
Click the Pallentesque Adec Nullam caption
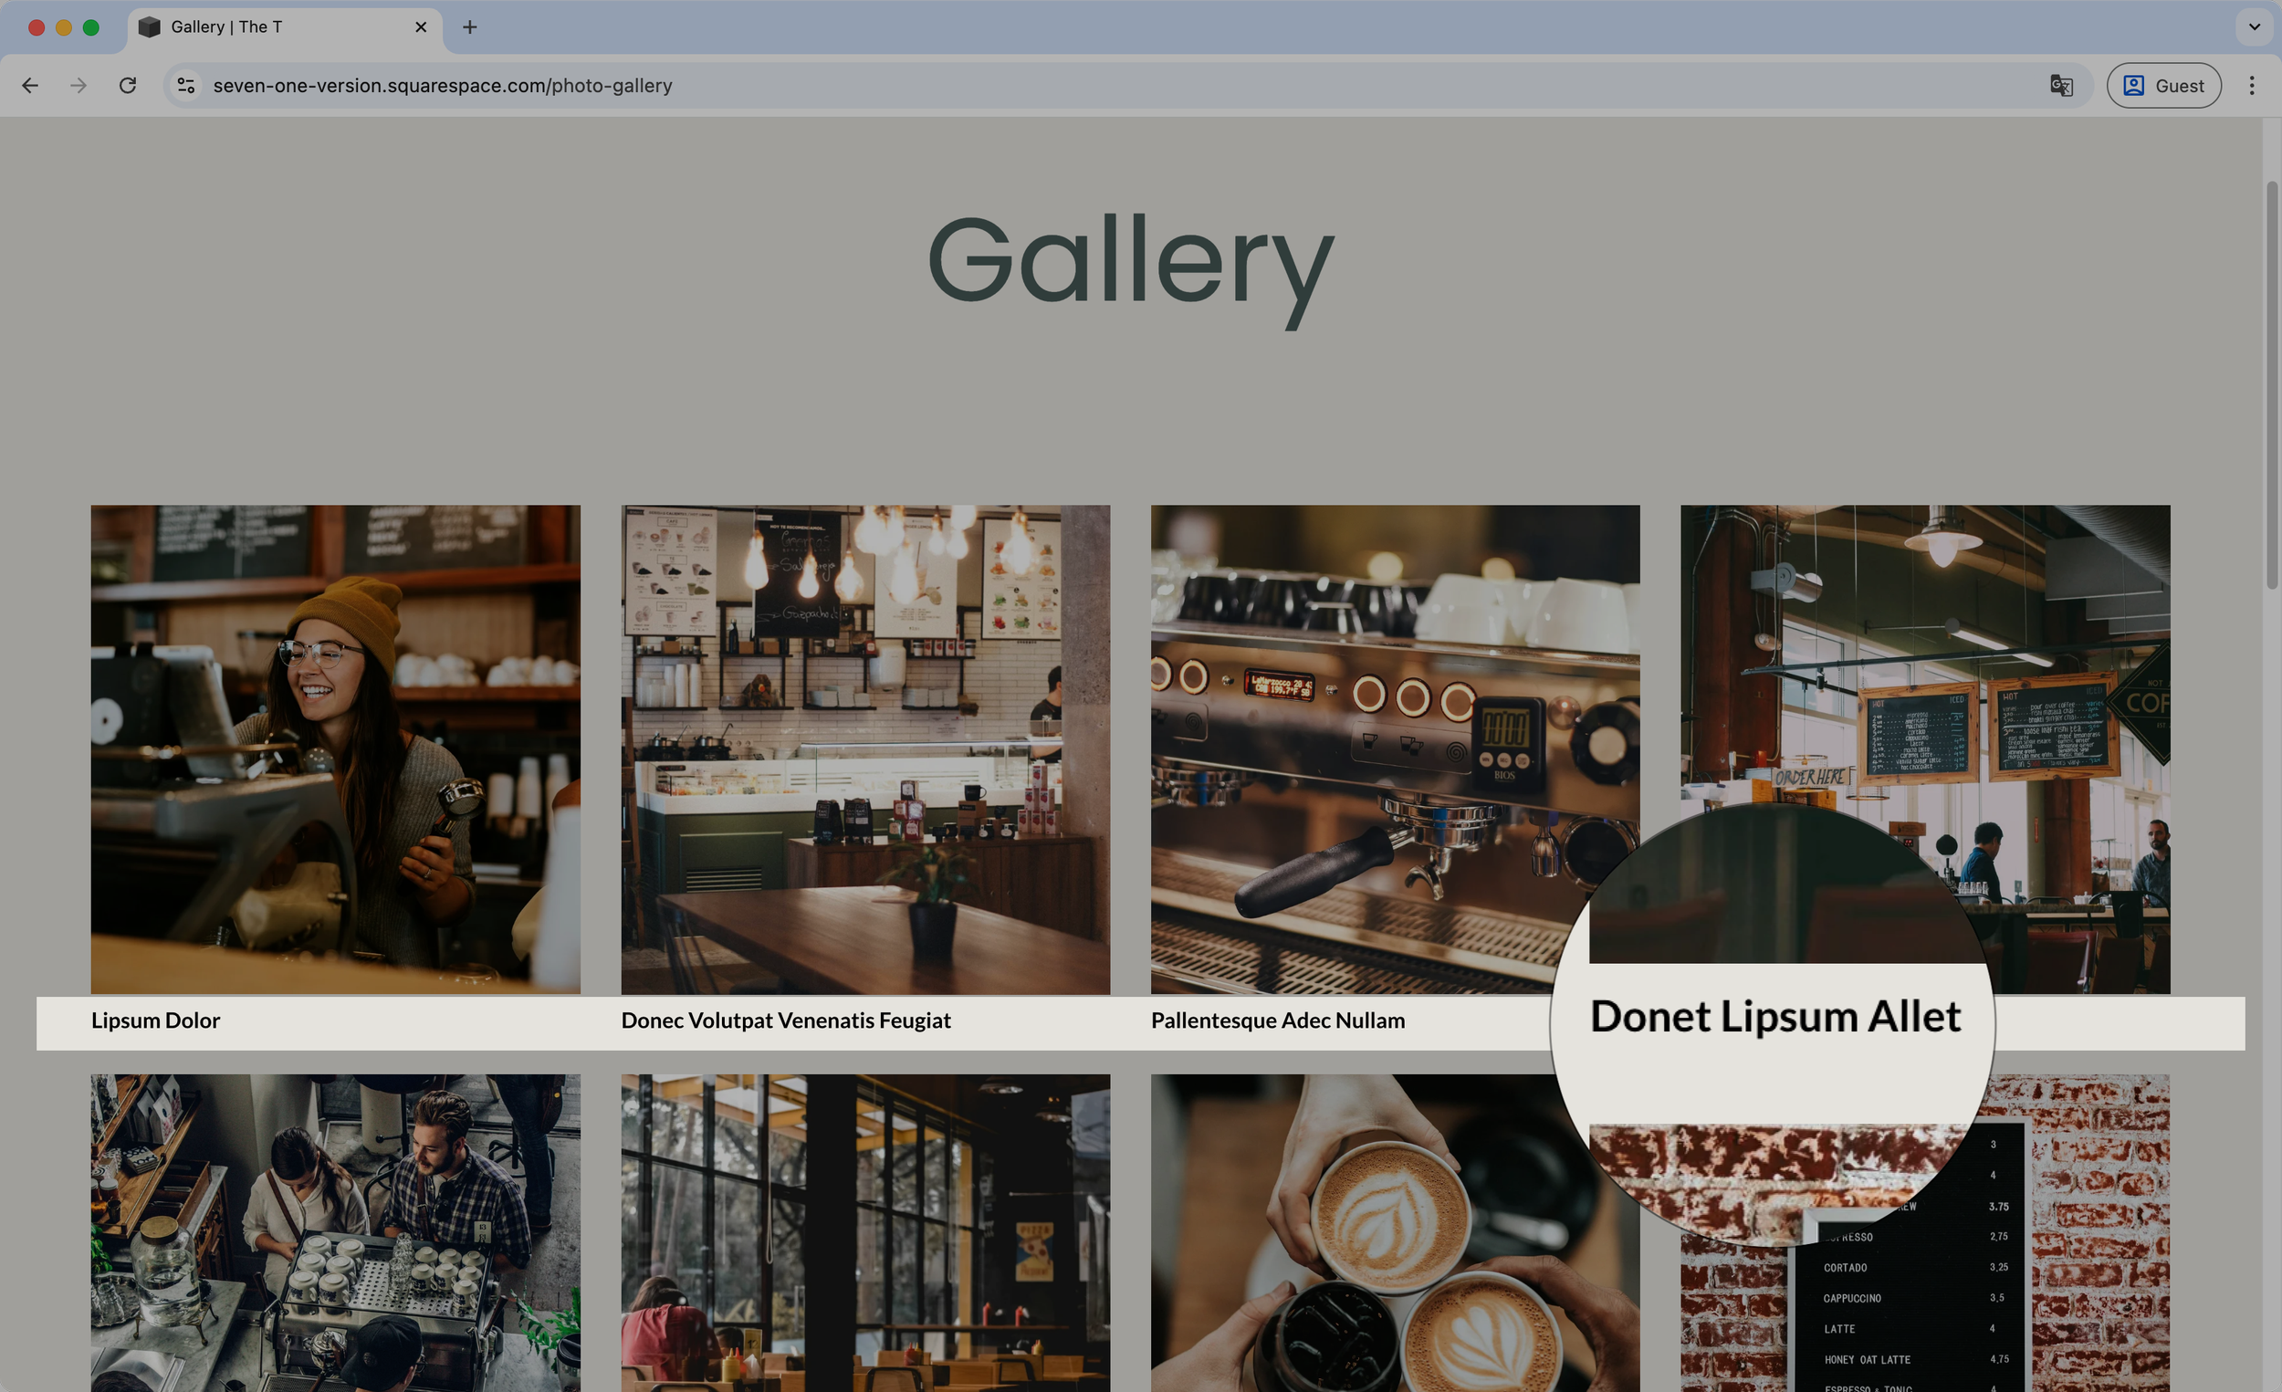pyautogui.click(x=1277, y=1020)
